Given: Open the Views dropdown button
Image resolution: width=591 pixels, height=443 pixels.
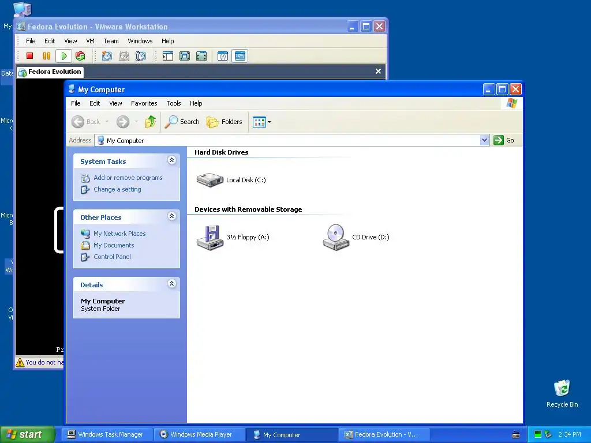Looking at the screenshot, I should pos(261,122).
